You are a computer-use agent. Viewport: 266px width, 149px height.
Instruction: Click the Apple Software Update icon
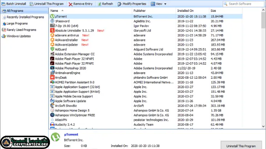pos(52,101)
